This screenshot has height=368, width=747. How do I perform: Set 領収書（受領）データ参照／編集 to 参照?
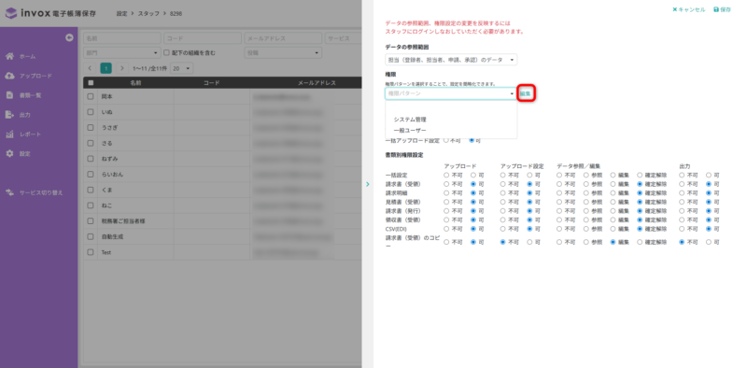click(x=586, y=219)
